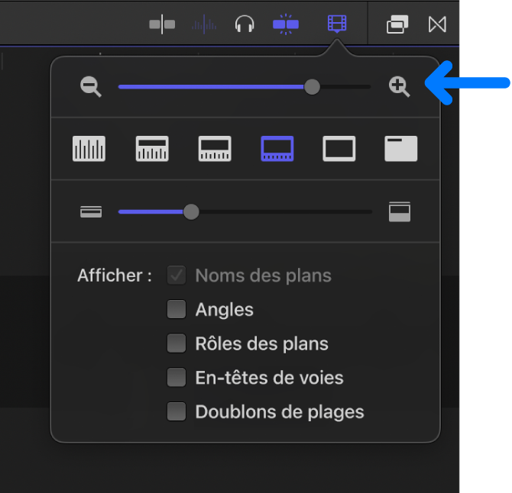Viewport: 512px width, 493px height.
Task: Select clip labels only appearance
Action: [x=401, y=149]
